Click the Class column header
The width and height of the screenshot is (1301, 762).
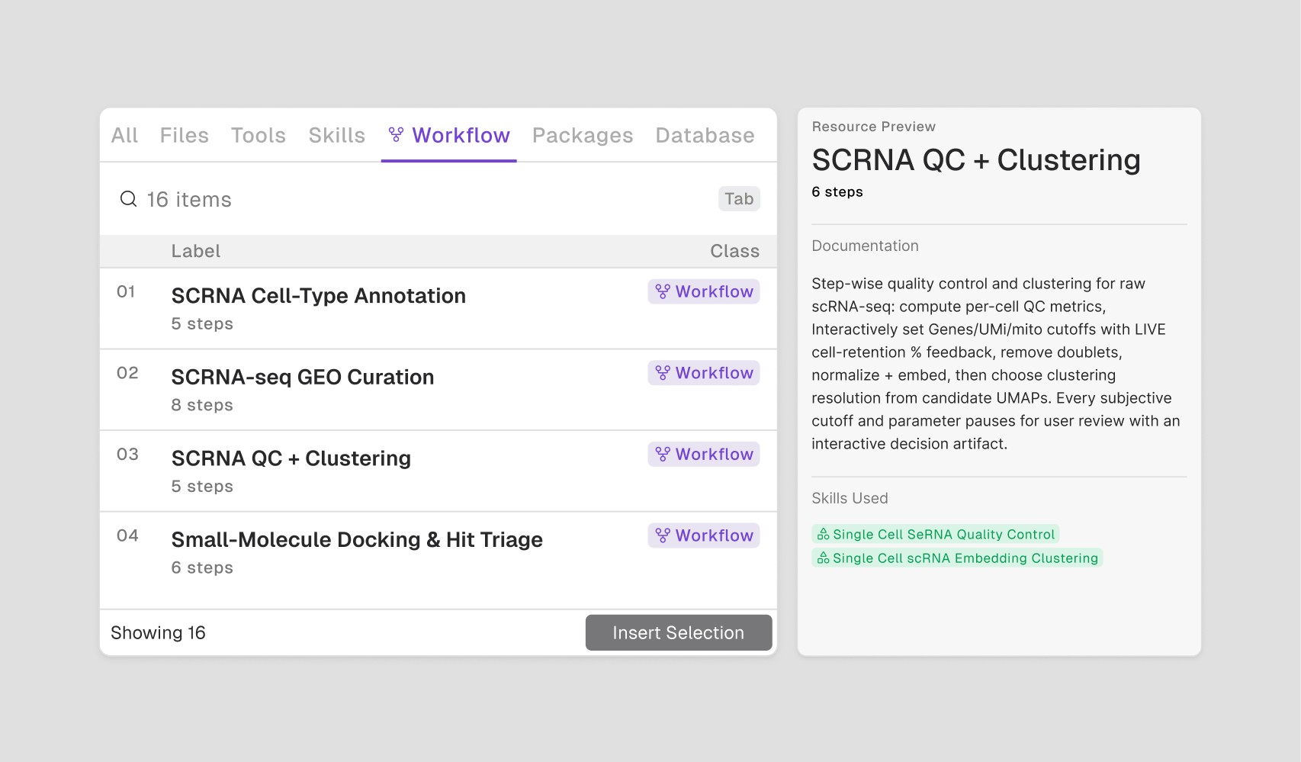point(734,251)
